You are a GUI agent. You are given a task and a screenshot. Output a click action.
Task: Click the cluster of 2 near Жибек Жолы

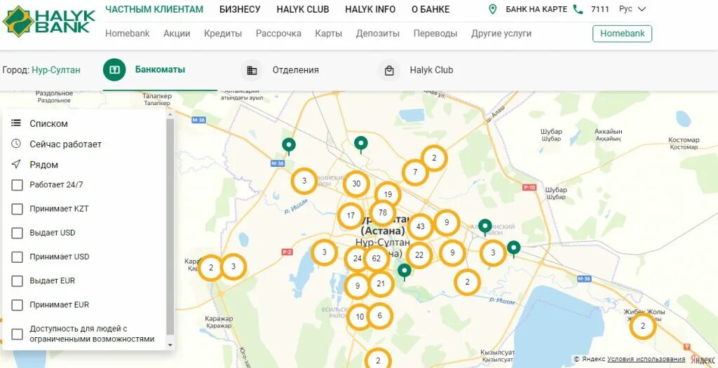point(643,327)
